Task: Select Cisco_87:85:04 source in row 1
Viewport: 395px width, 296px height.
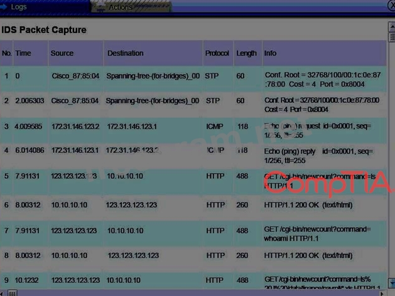Action: coord(75,76)
